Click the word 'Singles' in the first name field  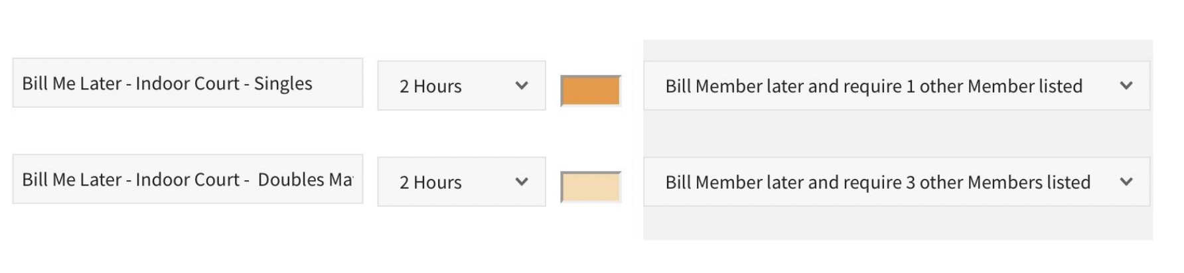click(283, 83)
